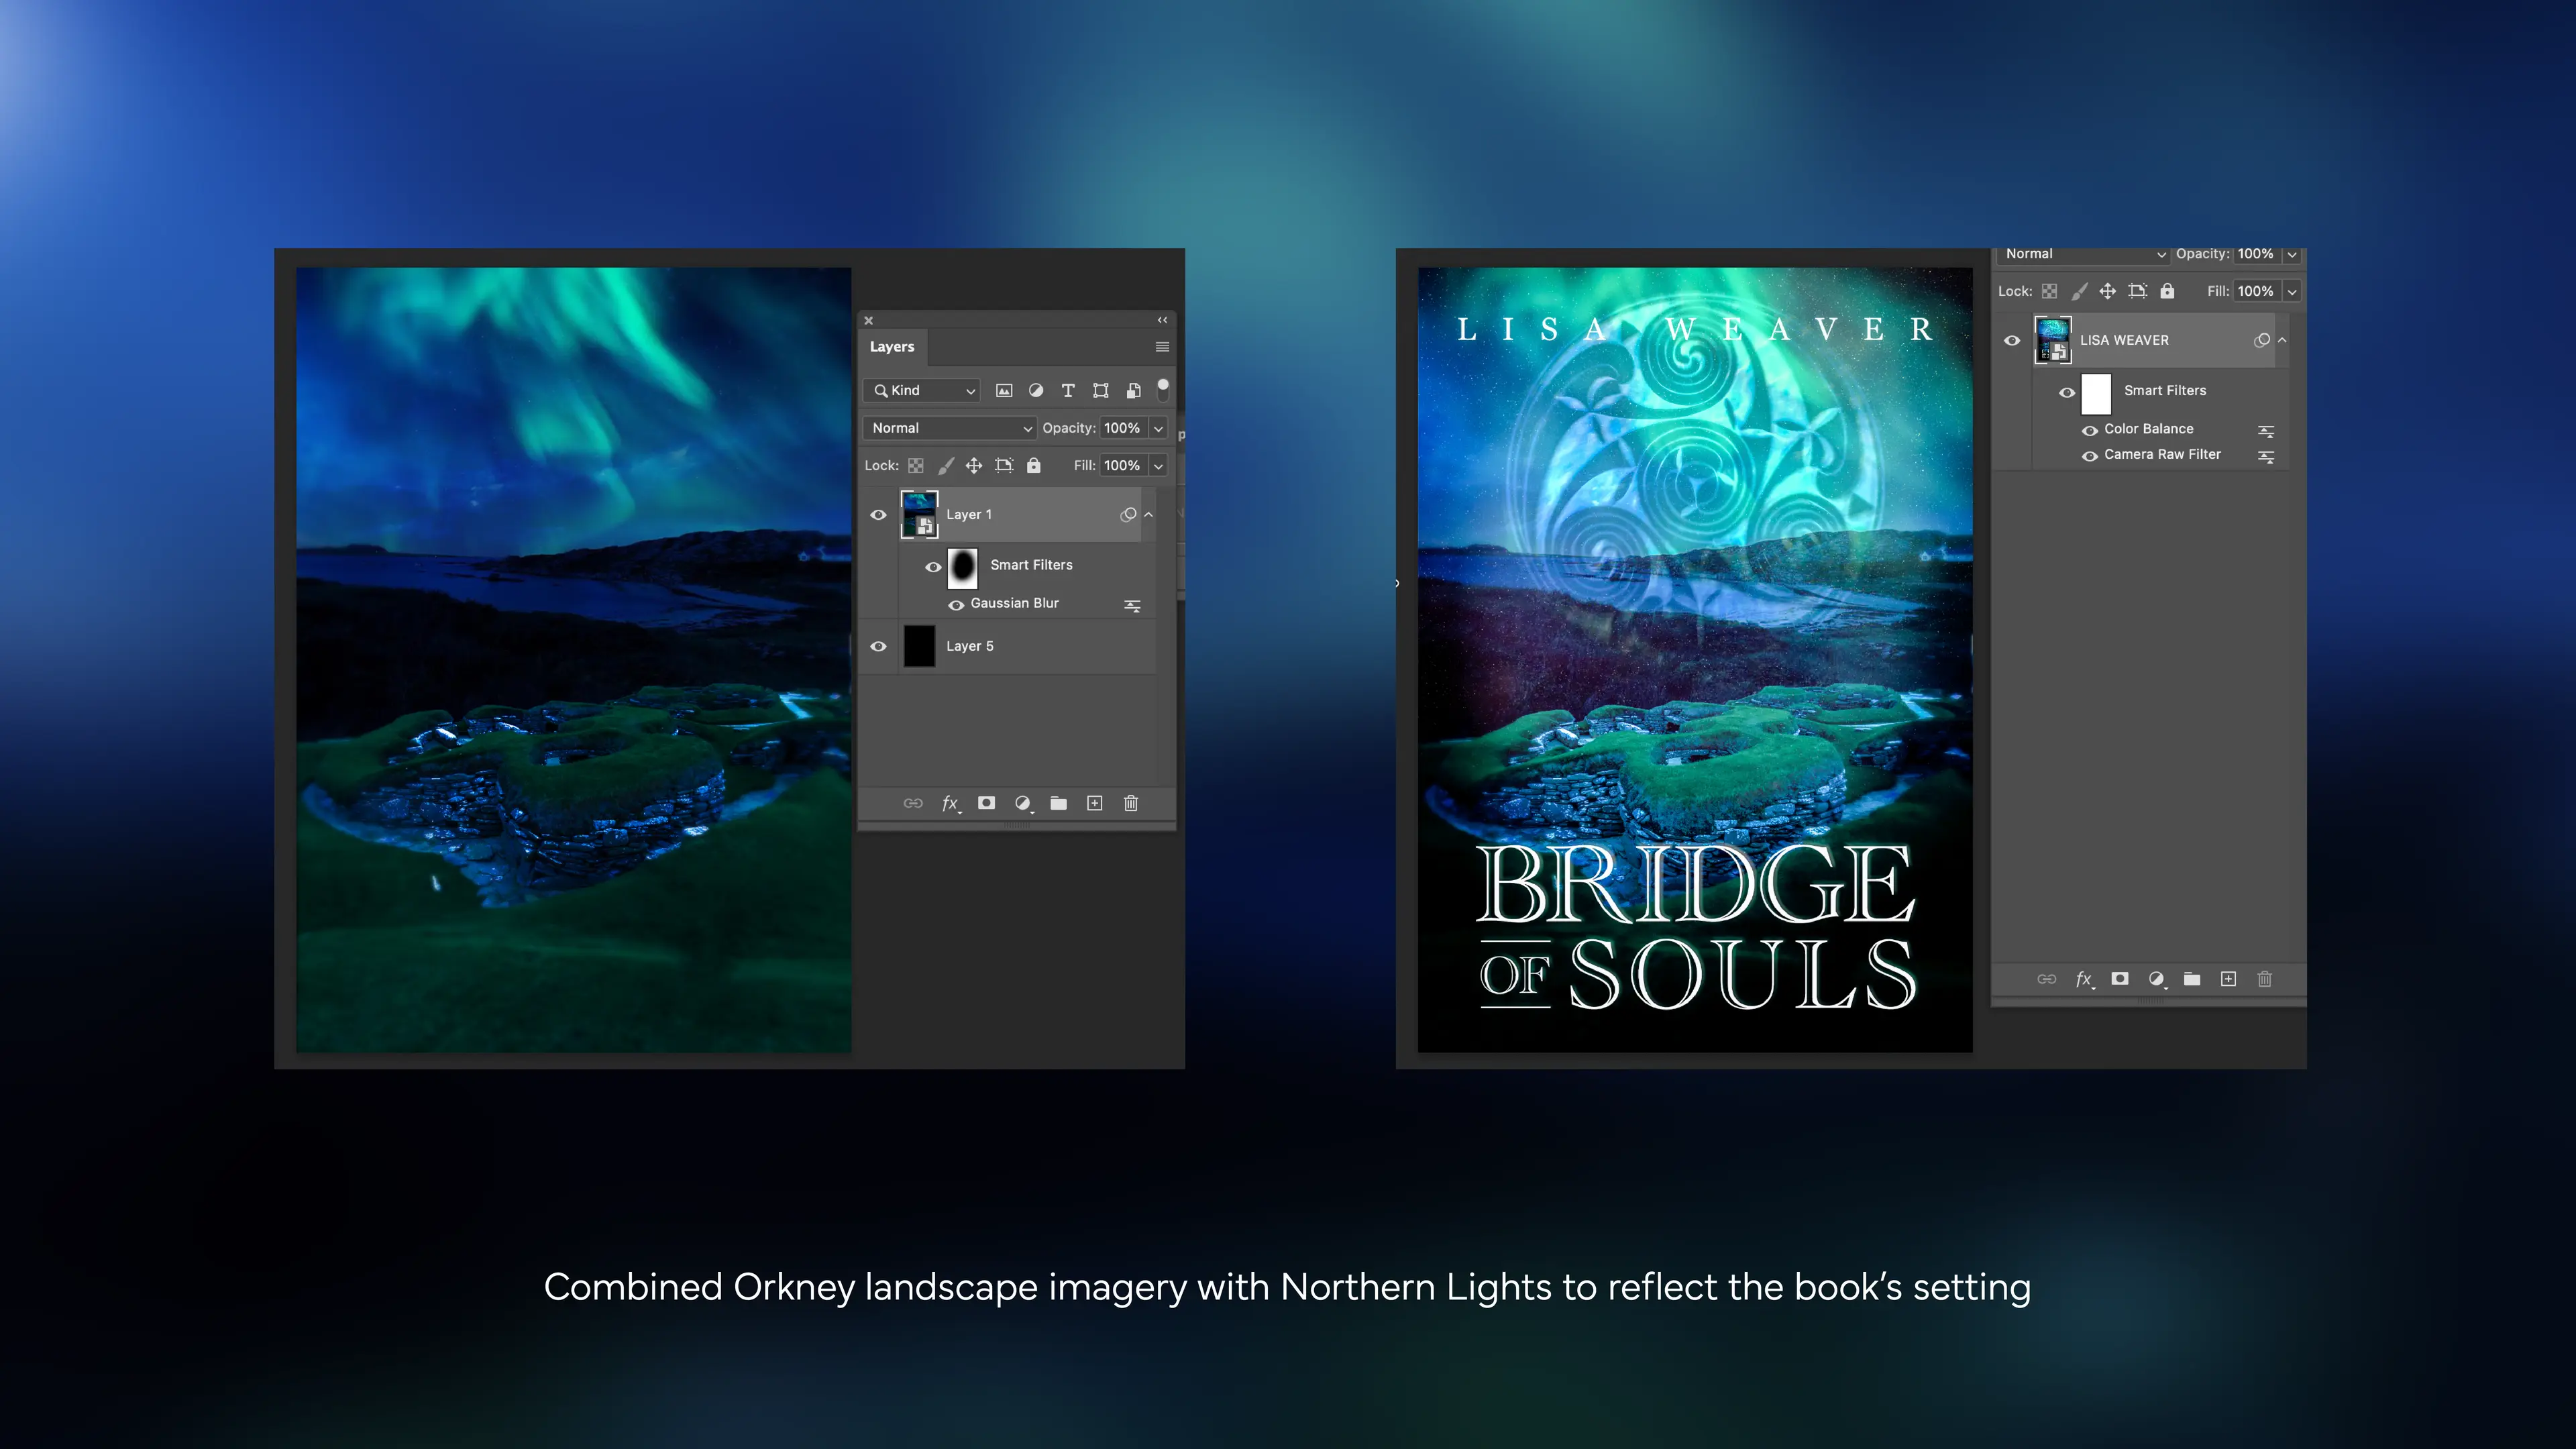
Task: Toggle Color Balance filter visibility
Action: pos(2090,431)
